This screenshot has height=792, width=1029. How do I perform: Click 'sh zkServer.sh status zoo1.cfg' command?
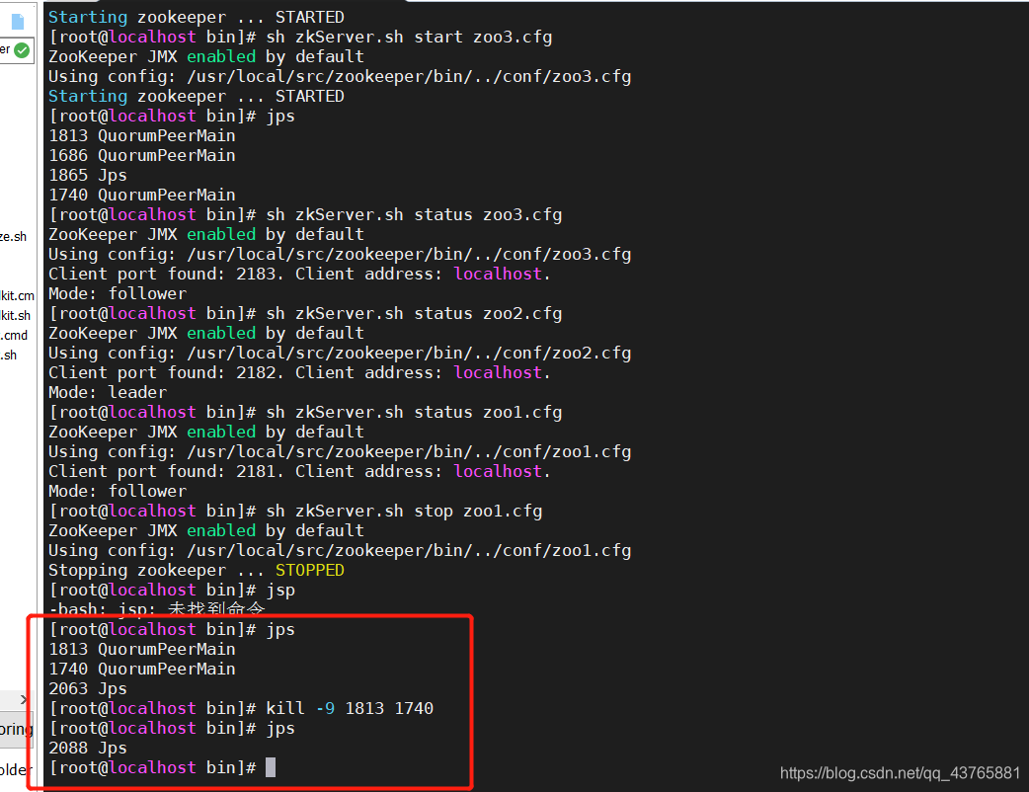pos(414,412)
